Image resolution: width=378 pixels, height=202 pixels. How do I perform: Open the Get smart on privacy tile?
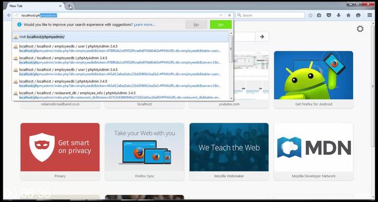pos(60,152)
